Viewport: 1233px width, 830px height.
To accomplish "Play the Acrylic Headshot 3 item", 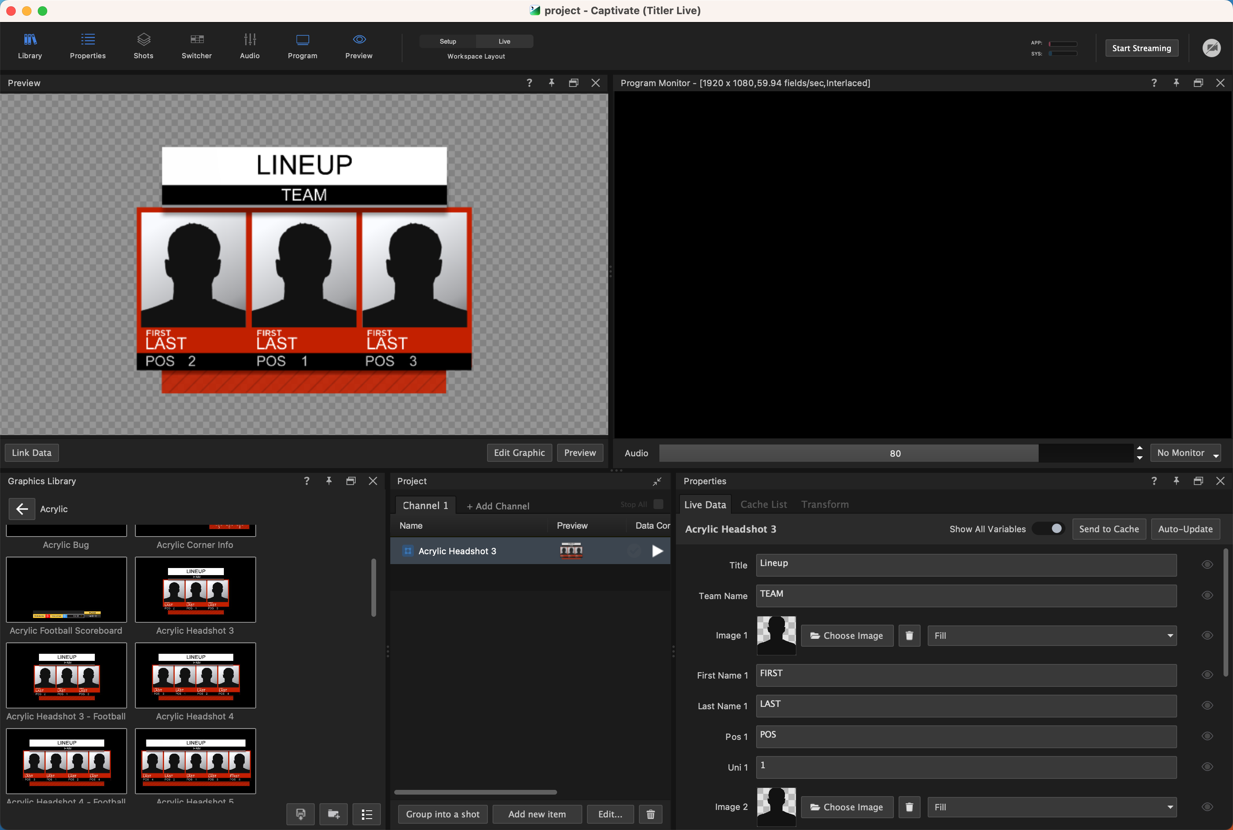I will click(657, 551).
